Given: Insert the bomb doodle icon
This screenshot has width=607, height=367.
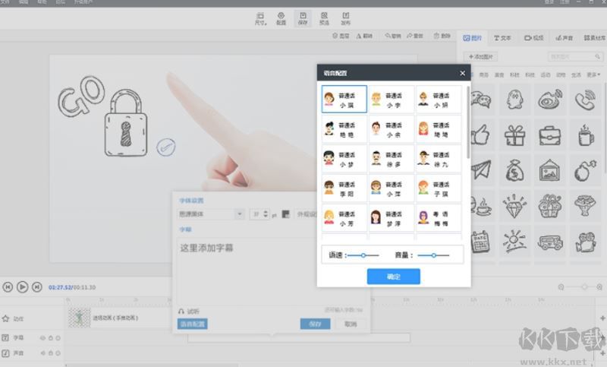Looking at the screenshot, I should coord(585,170).
